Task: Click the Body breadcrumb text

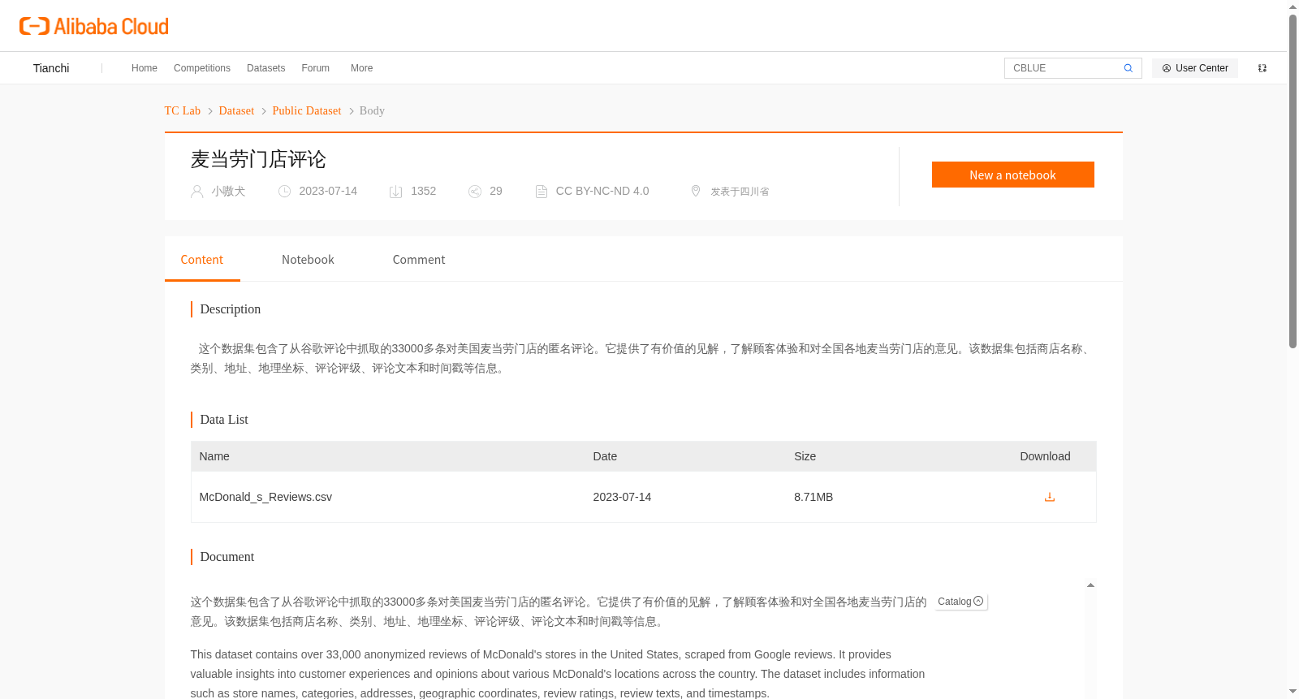Action: [372, 111]
